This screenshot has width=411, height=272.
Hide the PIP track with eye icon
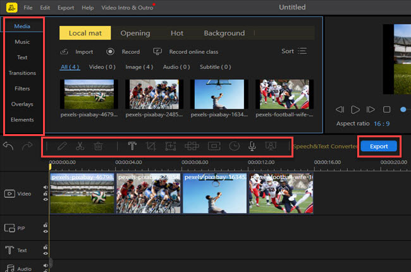pyautogui.click(x=46, y=232)
